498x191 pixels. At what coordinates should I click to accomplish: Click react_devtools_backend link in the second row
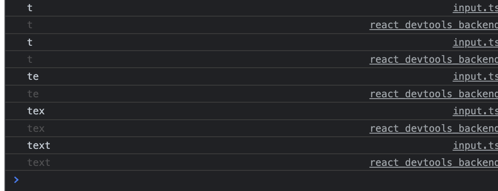[433, 25]
